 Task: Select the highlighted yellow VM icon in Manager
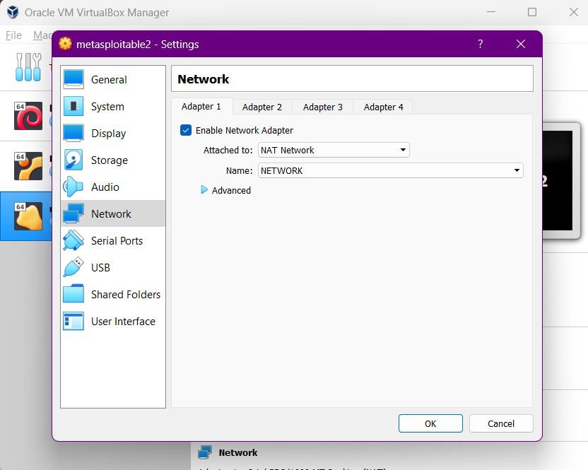pos(28,216)
